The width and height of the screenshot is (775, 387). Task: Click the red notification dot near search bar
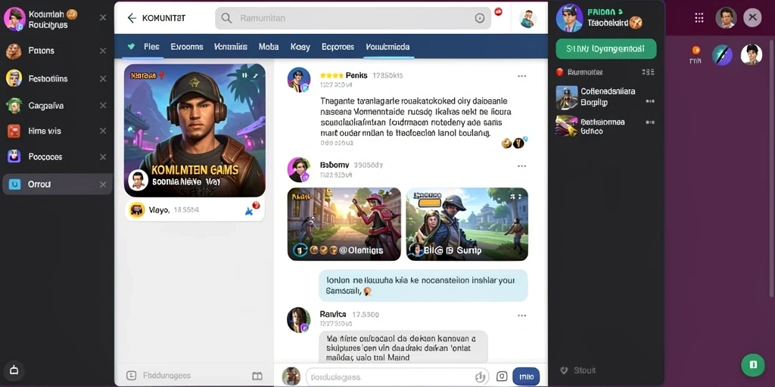[x=498, y=11]
